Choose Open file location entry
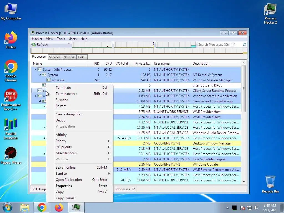Image resolution: width=284 pixels, height=213 pixels. coord(80,180)
